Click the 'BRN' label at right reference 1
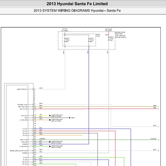 coord(155,106)
